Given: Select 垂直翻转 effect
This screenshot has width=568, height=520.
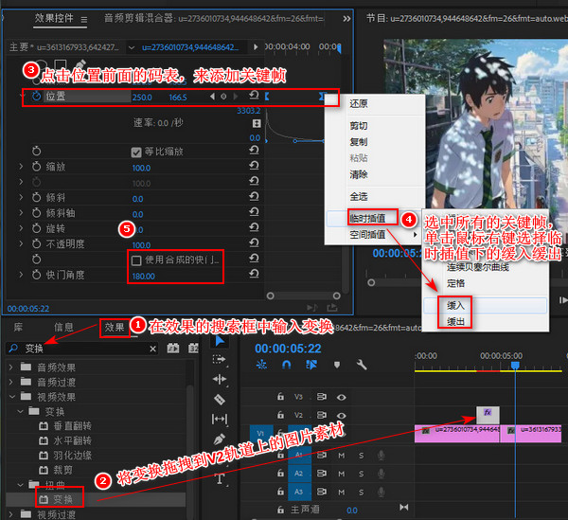Looking at the screenshot, I should [x=73, y=426].
